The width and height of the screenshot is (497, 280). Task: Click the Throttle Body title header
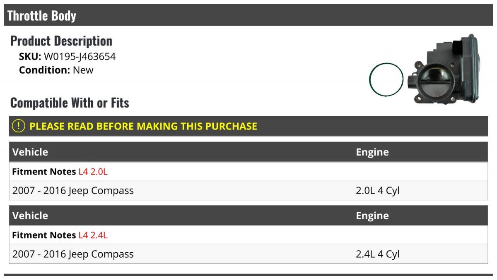tap(42, 16)
